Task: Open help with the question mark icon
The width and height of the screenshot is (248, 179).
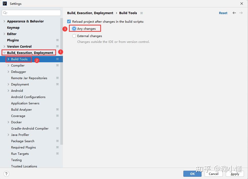Action: pyautogui.click(x=6, y=174)
